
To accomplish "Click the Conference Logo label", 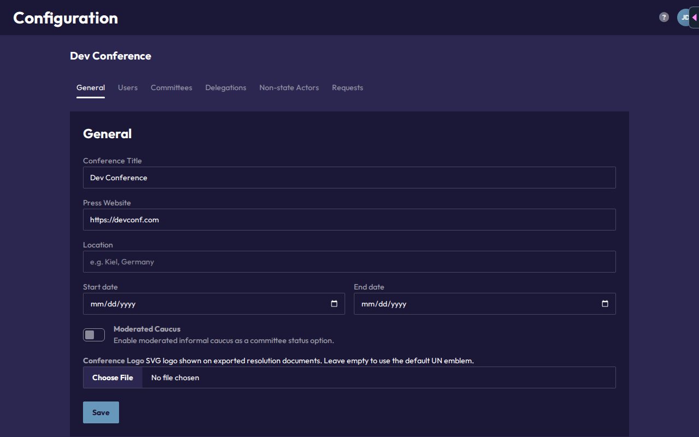I will point(114,361).
